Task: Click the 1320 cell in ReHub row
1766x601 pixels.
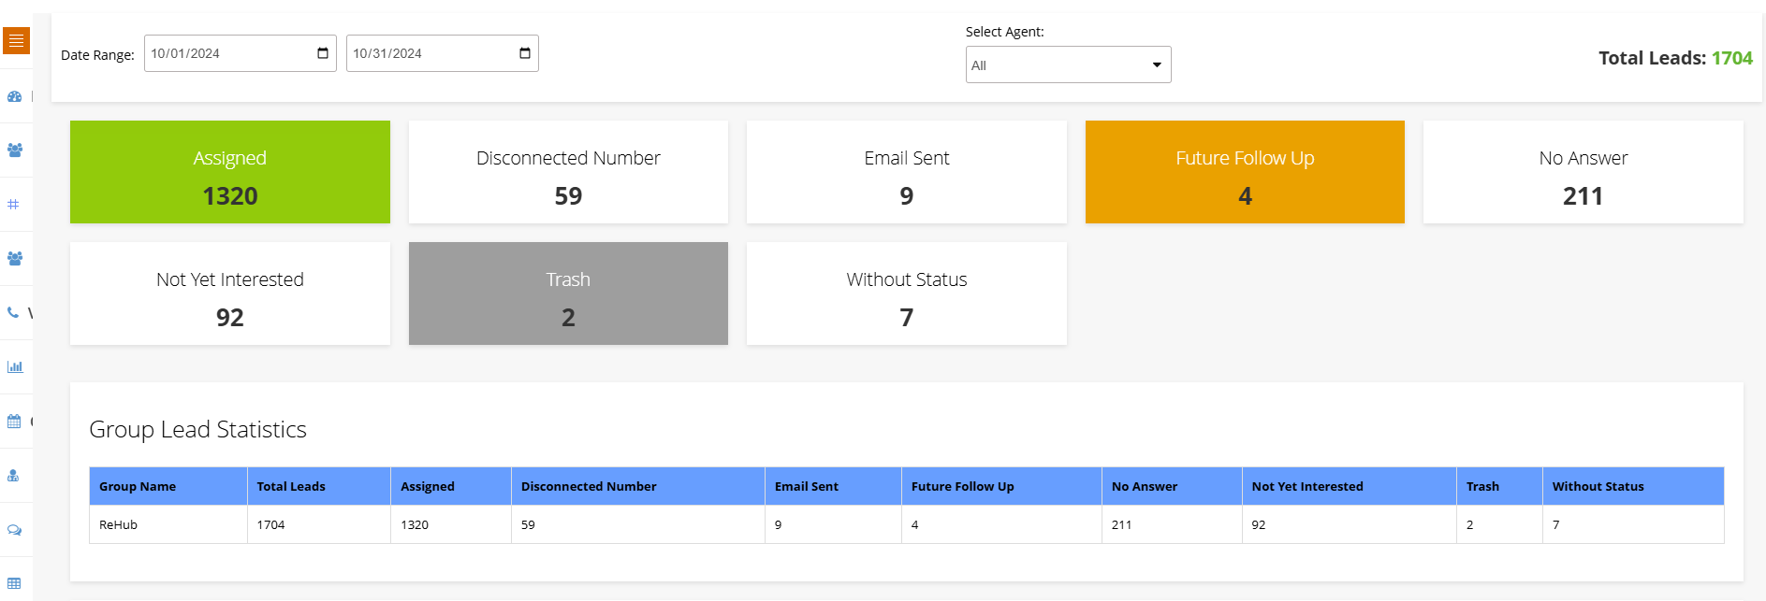Action: click(x=451, y=524)
